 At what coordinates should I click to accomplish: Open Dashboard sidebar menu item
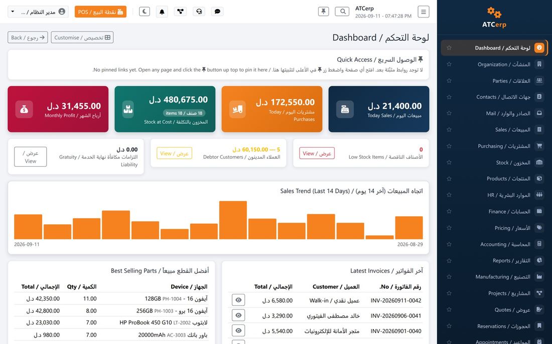(494, 48)
